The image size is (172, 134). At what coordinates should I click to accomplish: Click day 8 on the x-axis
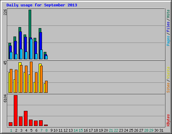point(46,130)
